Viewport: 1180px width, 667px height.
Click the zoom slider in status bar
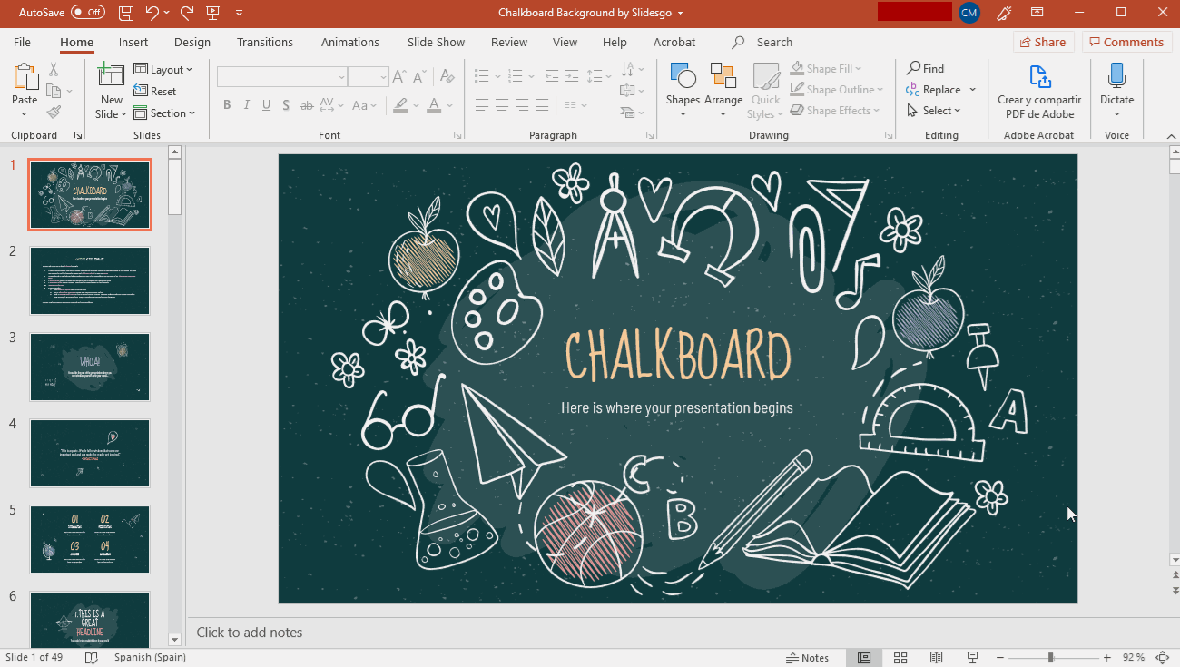click(1051, 658)
